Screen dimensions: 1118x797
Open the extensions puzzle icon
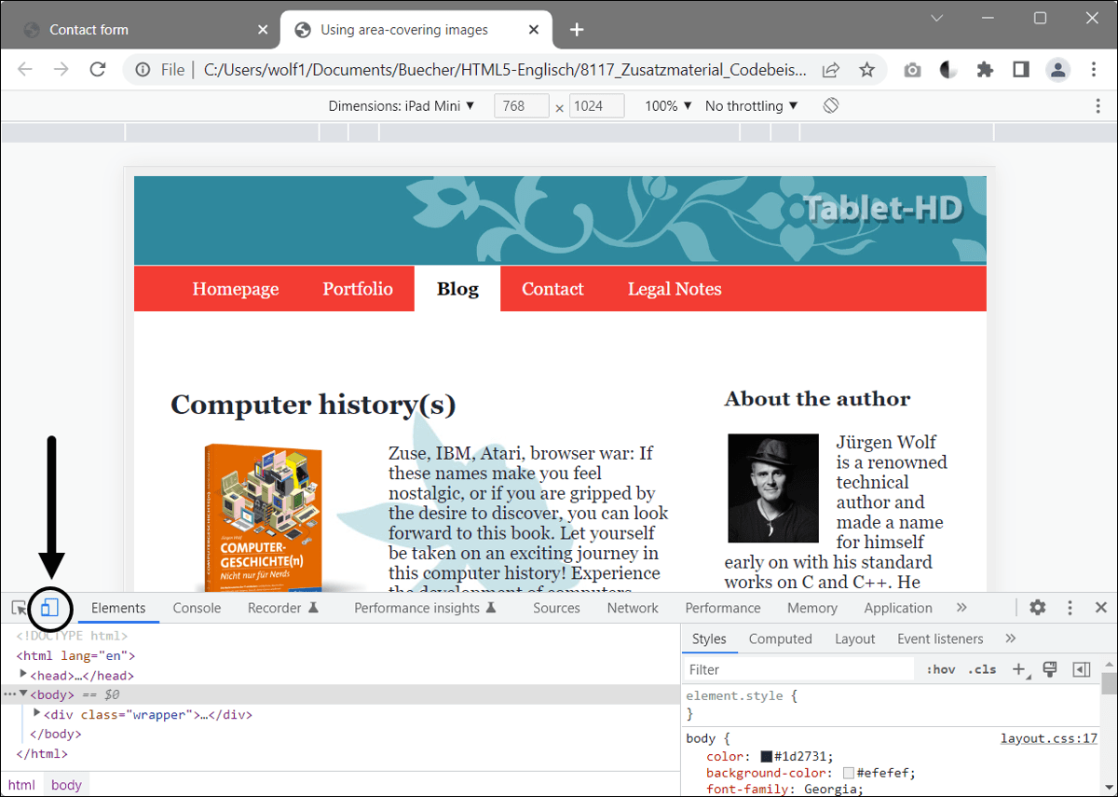point(985,69)
